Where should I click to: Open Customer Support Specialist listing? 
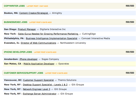[38, 80]
